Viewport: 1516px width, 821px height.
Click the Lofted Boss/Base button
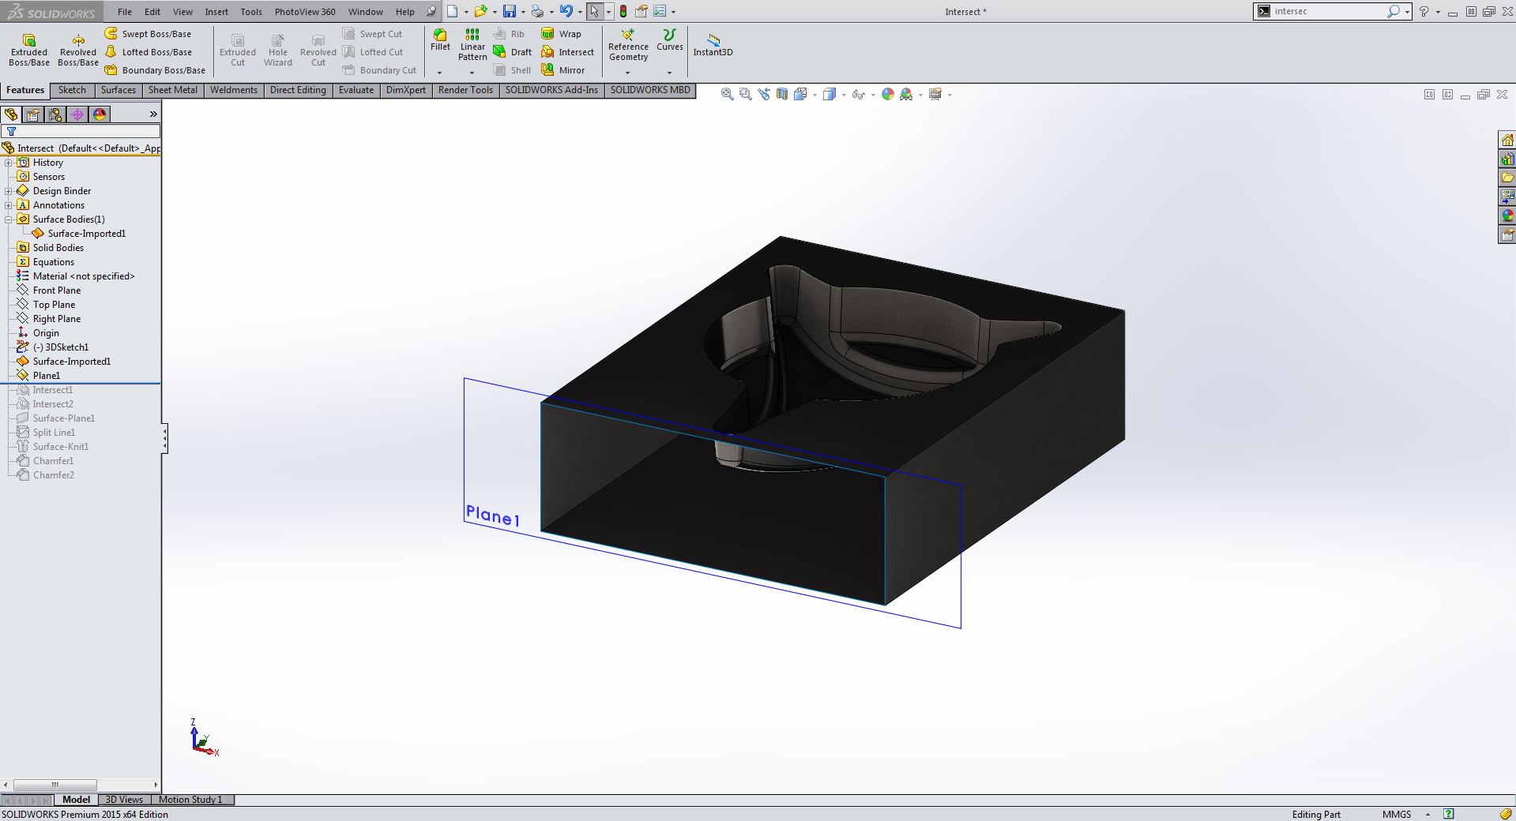[x=149, y=52]
